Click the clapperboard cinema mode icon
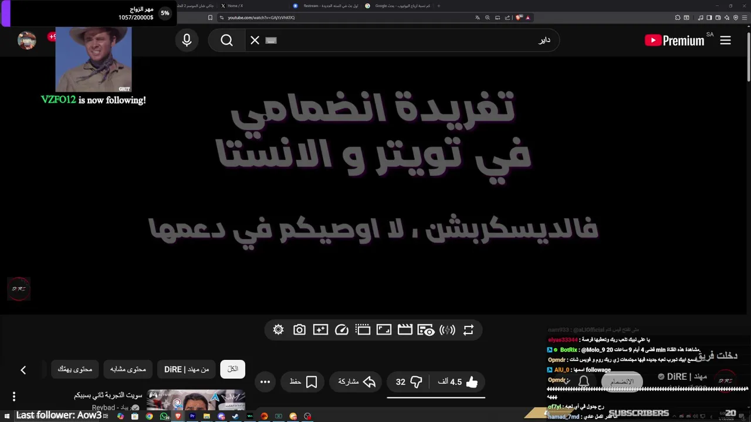The image size is (751, 422). coord(405,330)
